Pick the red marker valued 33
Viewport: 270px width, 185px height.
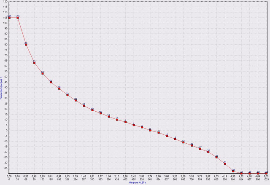(x=67, y=95)
